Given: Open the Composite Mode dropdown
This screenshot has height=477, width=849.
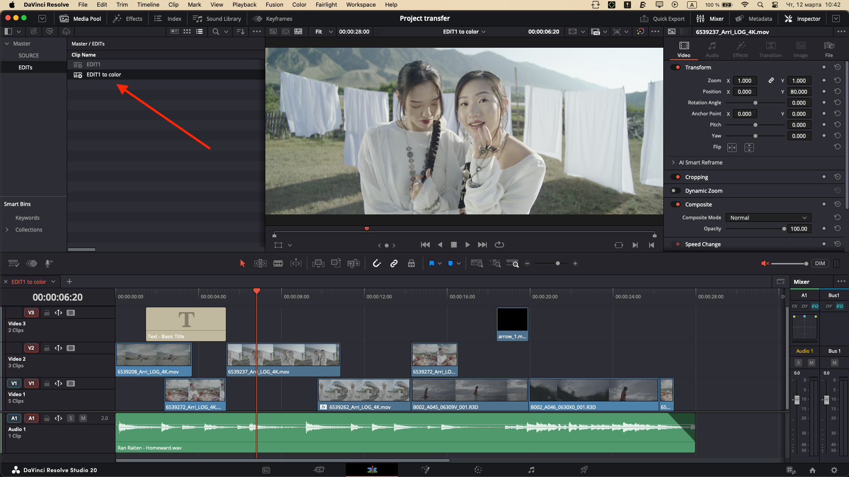Looking at the screenshot, I should tap(768, 217).
